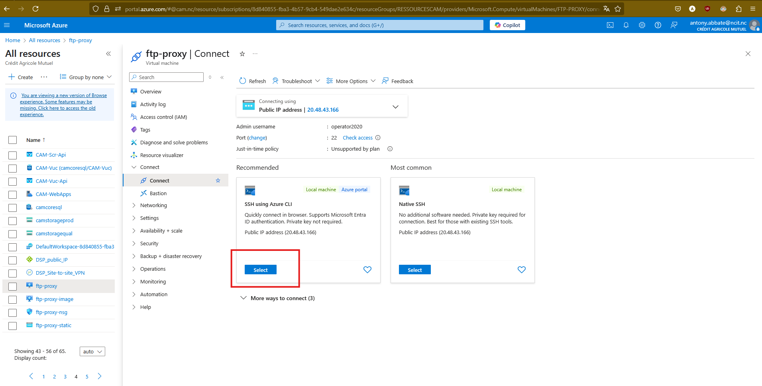Click the Check access link

pos(357,138)
